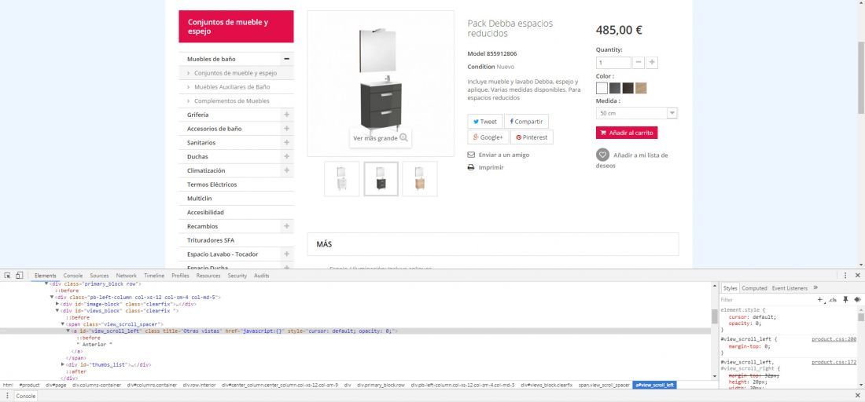Click Añadir al carrito button
The height and width of the screenshot is (402, 865).
[627, 133]
